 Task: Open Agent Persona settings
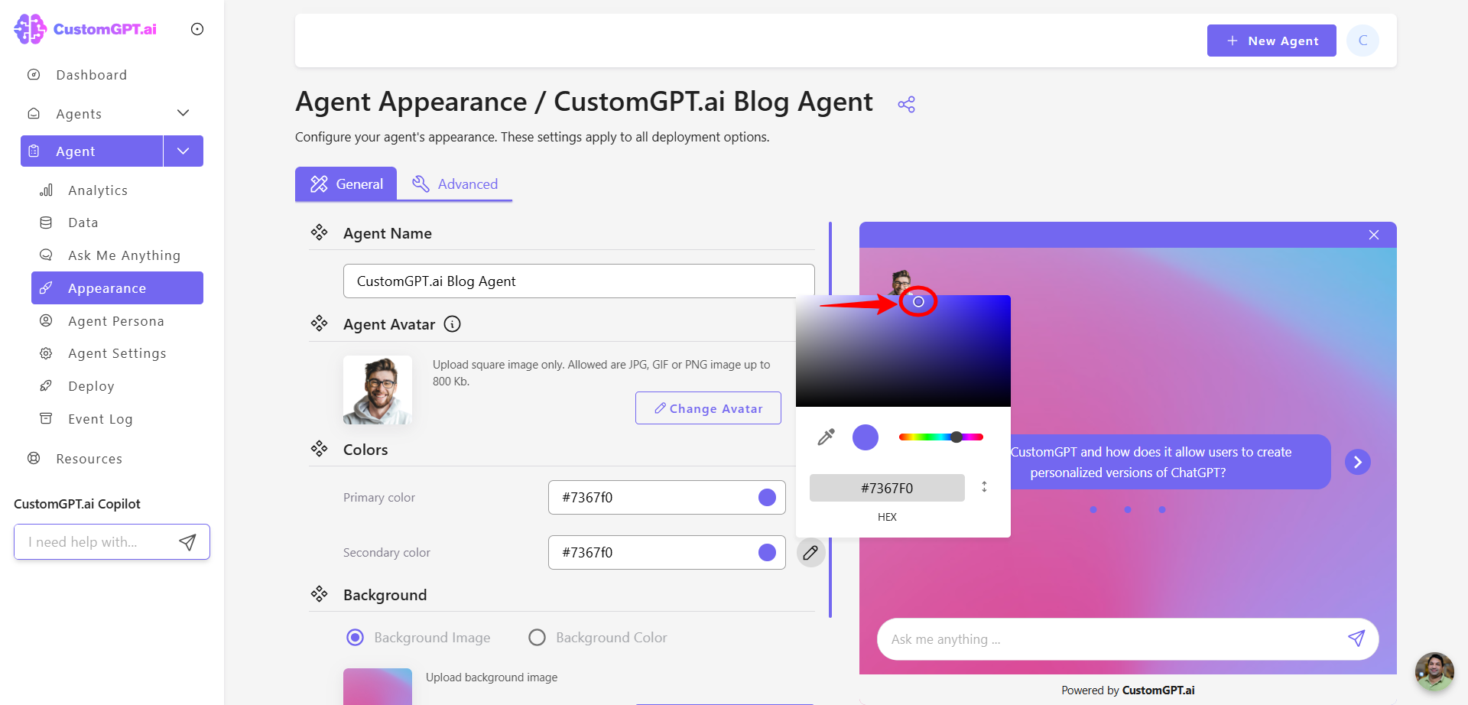(116, 321)
